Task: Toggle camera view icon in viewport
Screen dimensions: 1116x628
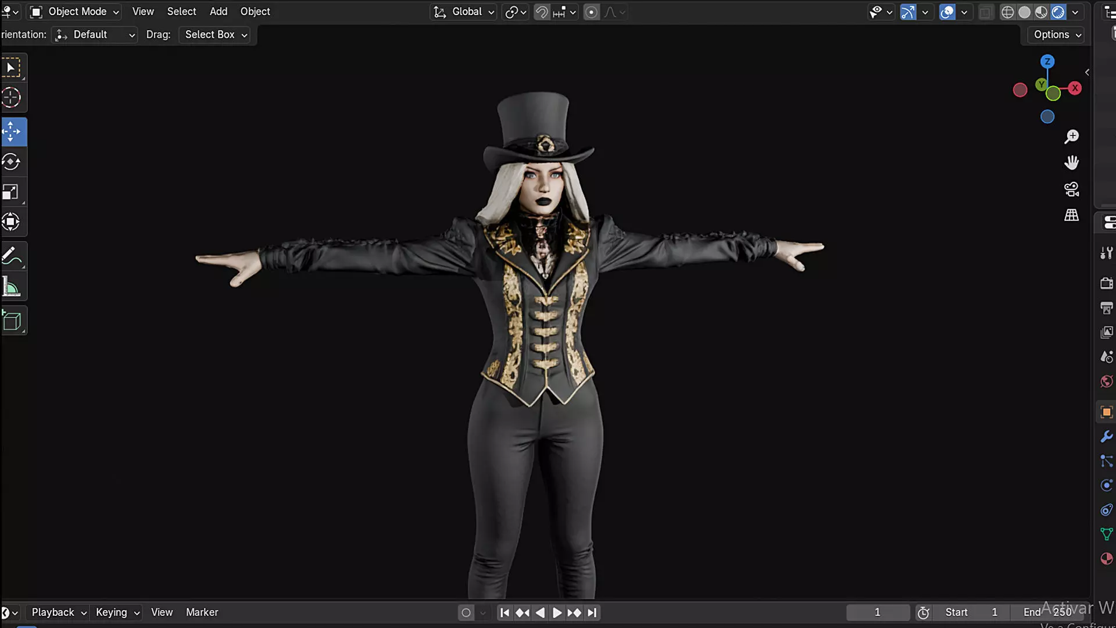Action: (x=1071, y=190)
